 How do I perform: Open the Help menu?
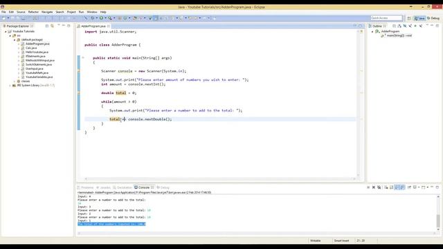[103, 12]
